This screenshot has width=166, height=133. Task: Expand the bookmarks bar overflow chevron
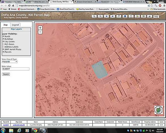coord(148,9)
